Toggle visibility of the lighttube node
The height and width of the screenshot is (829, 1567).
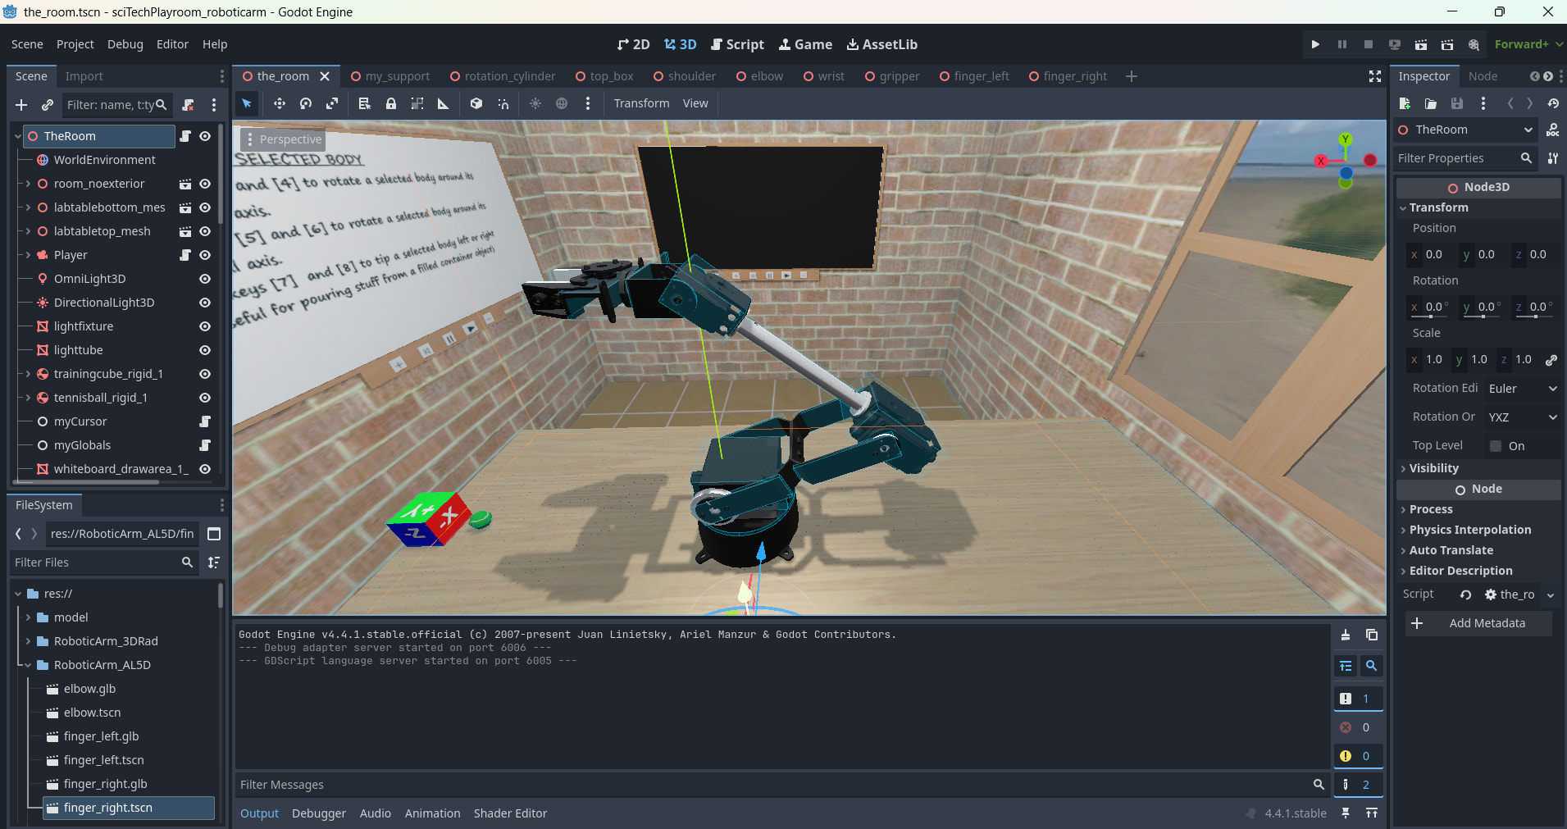click(x=205, y=350)
